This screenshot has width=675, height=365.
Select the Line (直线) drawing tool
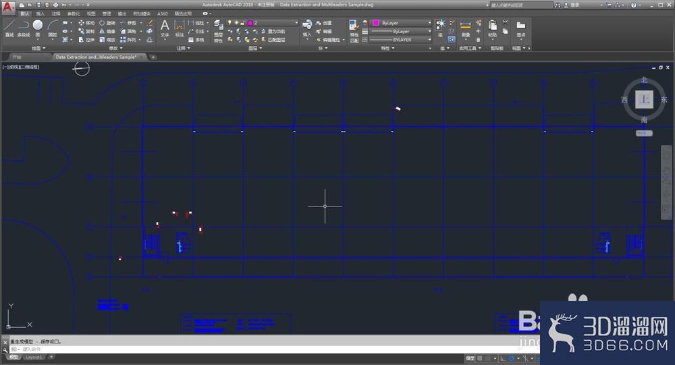[x=9, y=28]
